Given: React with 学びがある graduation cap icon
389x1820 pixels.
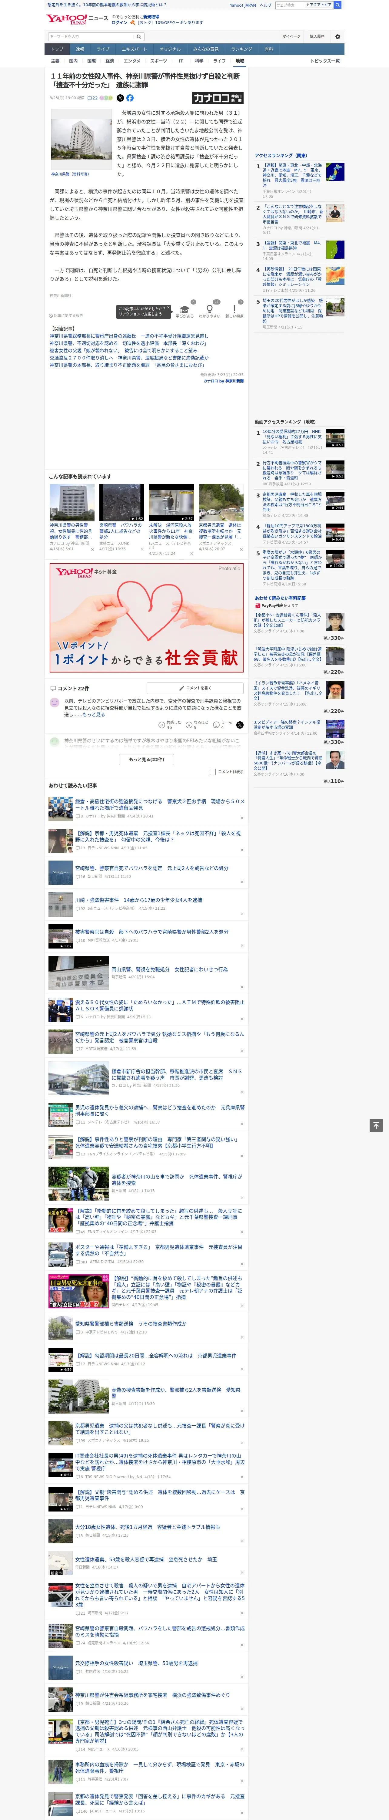Looking at the screenshot, I should [184, 309].
